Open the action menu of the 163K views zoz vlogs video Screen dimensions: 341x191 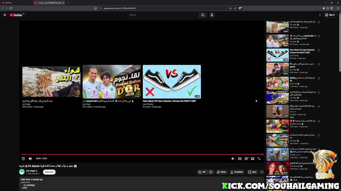tap(319, 135)
